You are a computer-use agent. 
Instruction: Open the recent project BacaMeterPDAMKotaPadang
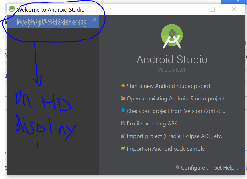click(x=52, y=22)
